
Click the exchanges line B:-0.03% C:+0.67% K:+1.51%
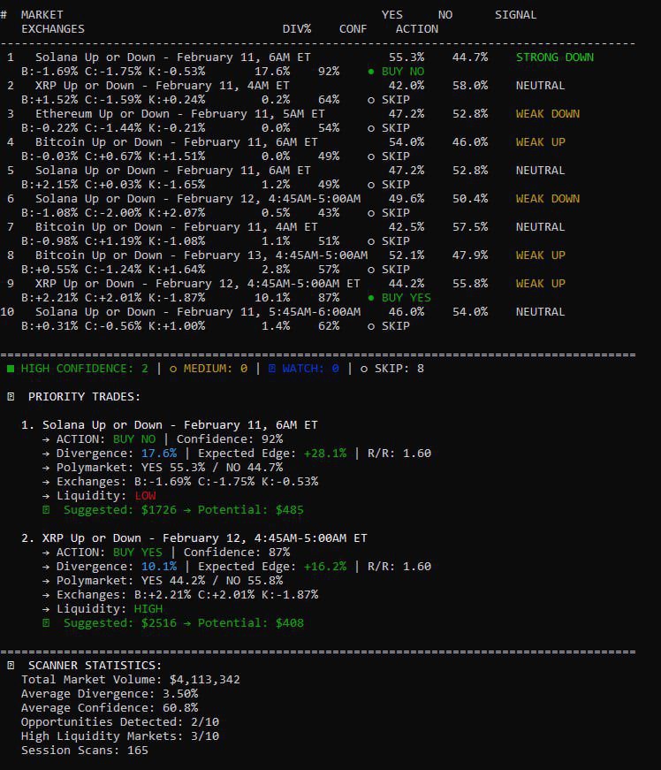tap(113, 156)
